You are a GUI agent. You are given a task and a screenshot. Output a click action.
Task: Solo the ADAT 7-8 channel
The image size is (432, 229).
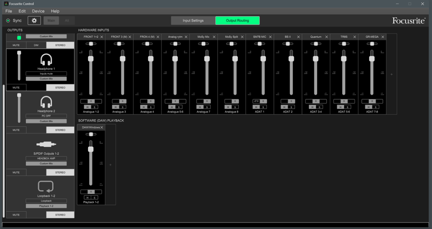coord(375,107)
